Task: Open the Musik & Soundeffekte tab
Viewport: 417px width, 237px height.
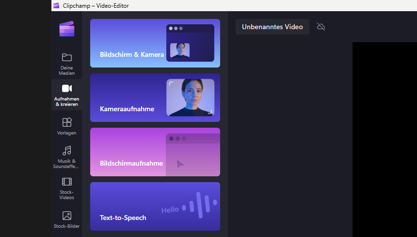Action: (67, 157)
